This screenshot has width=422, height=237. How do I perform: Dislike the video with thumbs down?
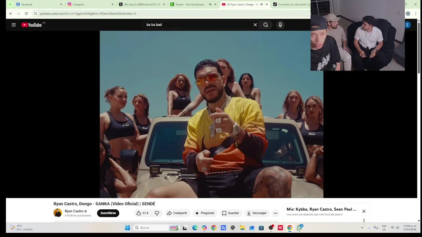coord(157,213)
